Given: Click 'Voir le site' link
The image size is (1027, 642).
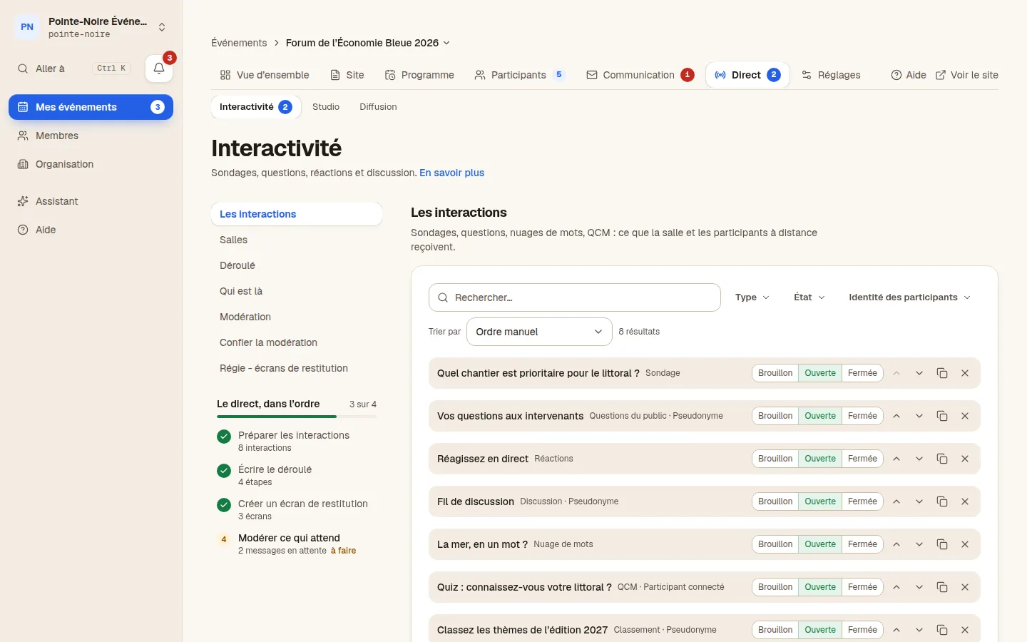Looking at the screenshot, I should 966,75.
